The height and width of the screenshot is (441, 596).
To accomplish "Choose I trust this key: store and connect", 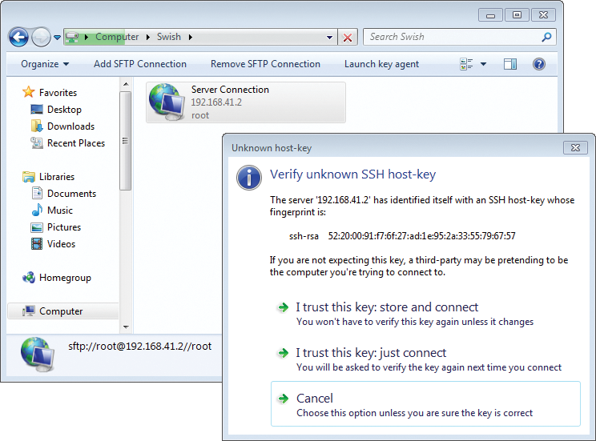I will [386, 307].
